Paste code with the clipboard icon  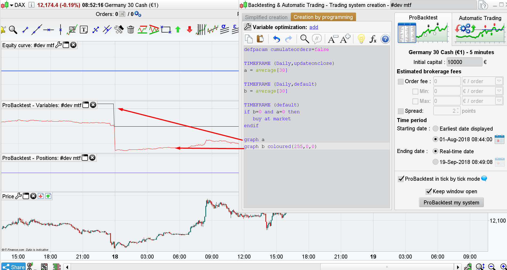click(x=260, y=39)
